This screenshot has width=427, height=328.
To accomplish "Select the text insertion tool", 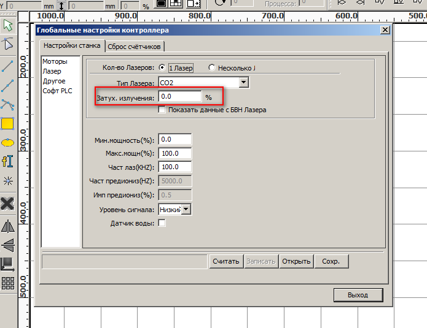I will 8,161.
